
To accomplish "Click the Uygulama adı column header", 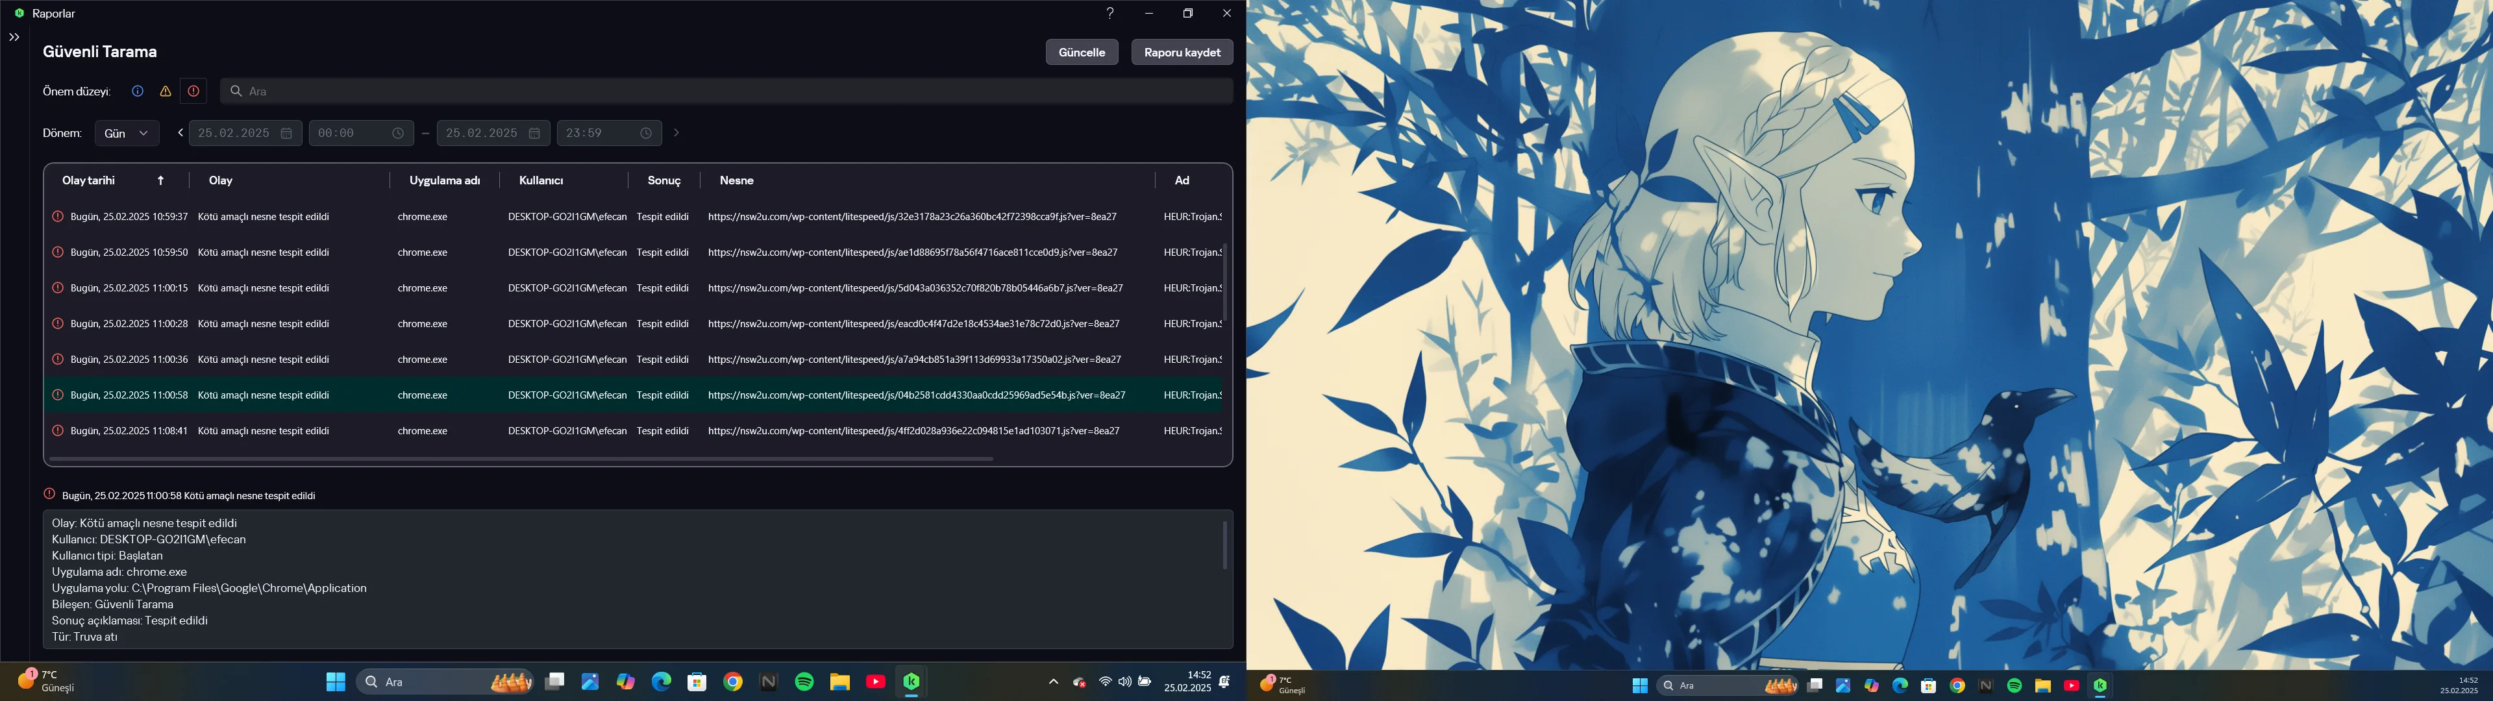I will pos(444,180).
